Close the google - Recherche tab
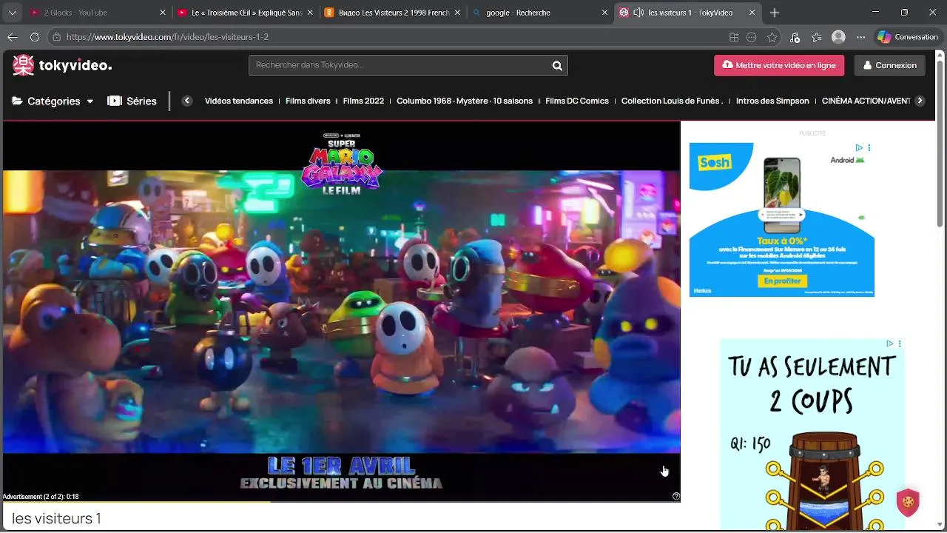Image resolution: width=947 pixels, height=533 pixels. (605, 13)
